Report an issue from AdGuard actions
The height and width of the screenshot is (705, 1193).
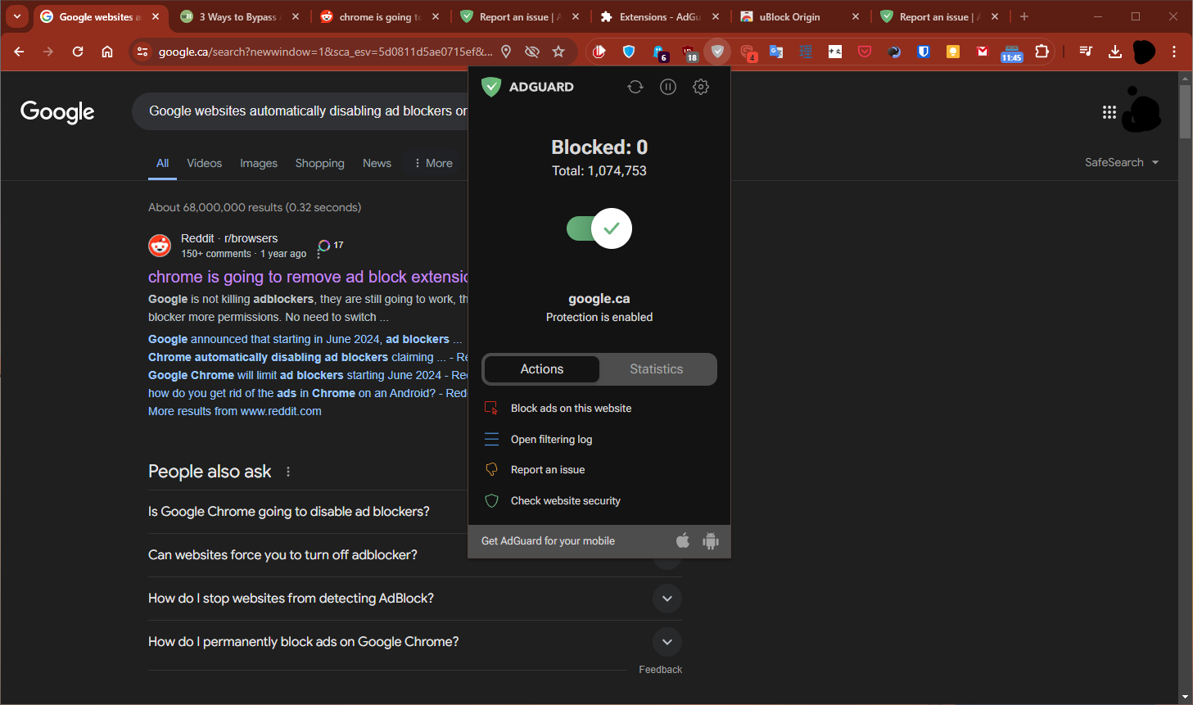[x=547, y=469]
